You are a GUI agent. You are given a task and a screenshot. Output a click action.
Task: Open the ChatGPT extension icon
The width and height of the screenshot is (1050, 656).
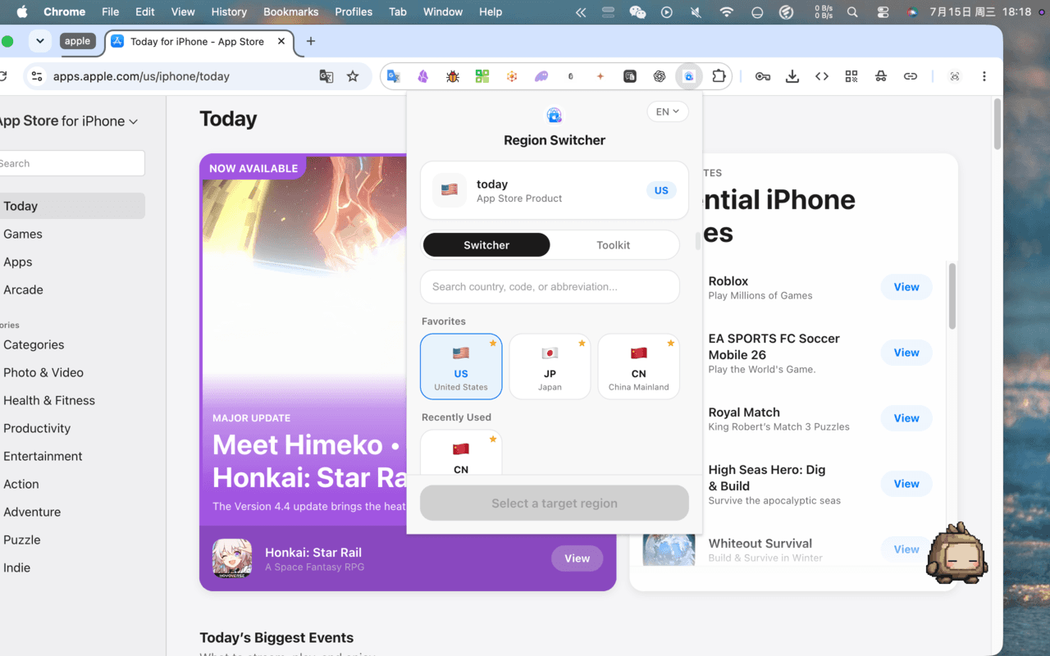tap(660, 76)
